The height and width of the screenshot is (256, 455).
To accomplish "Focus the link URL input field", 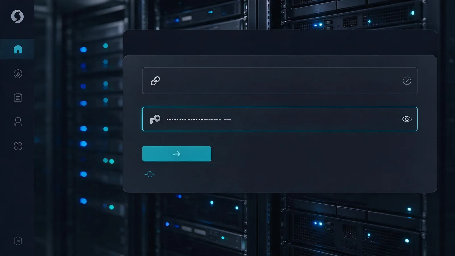I will point(280,81).
